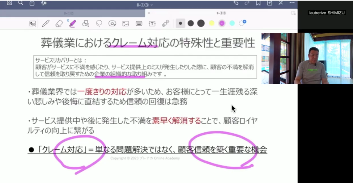Open the more options ellipsis menu
The height and width of the screenshot is (183, 353).
coord(292,3)
